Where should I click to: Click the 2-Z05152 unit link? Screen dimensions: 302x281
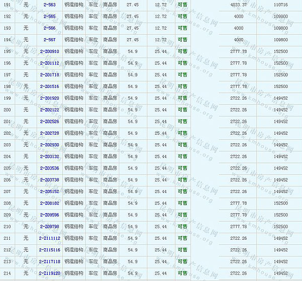(x=49, y=192)
